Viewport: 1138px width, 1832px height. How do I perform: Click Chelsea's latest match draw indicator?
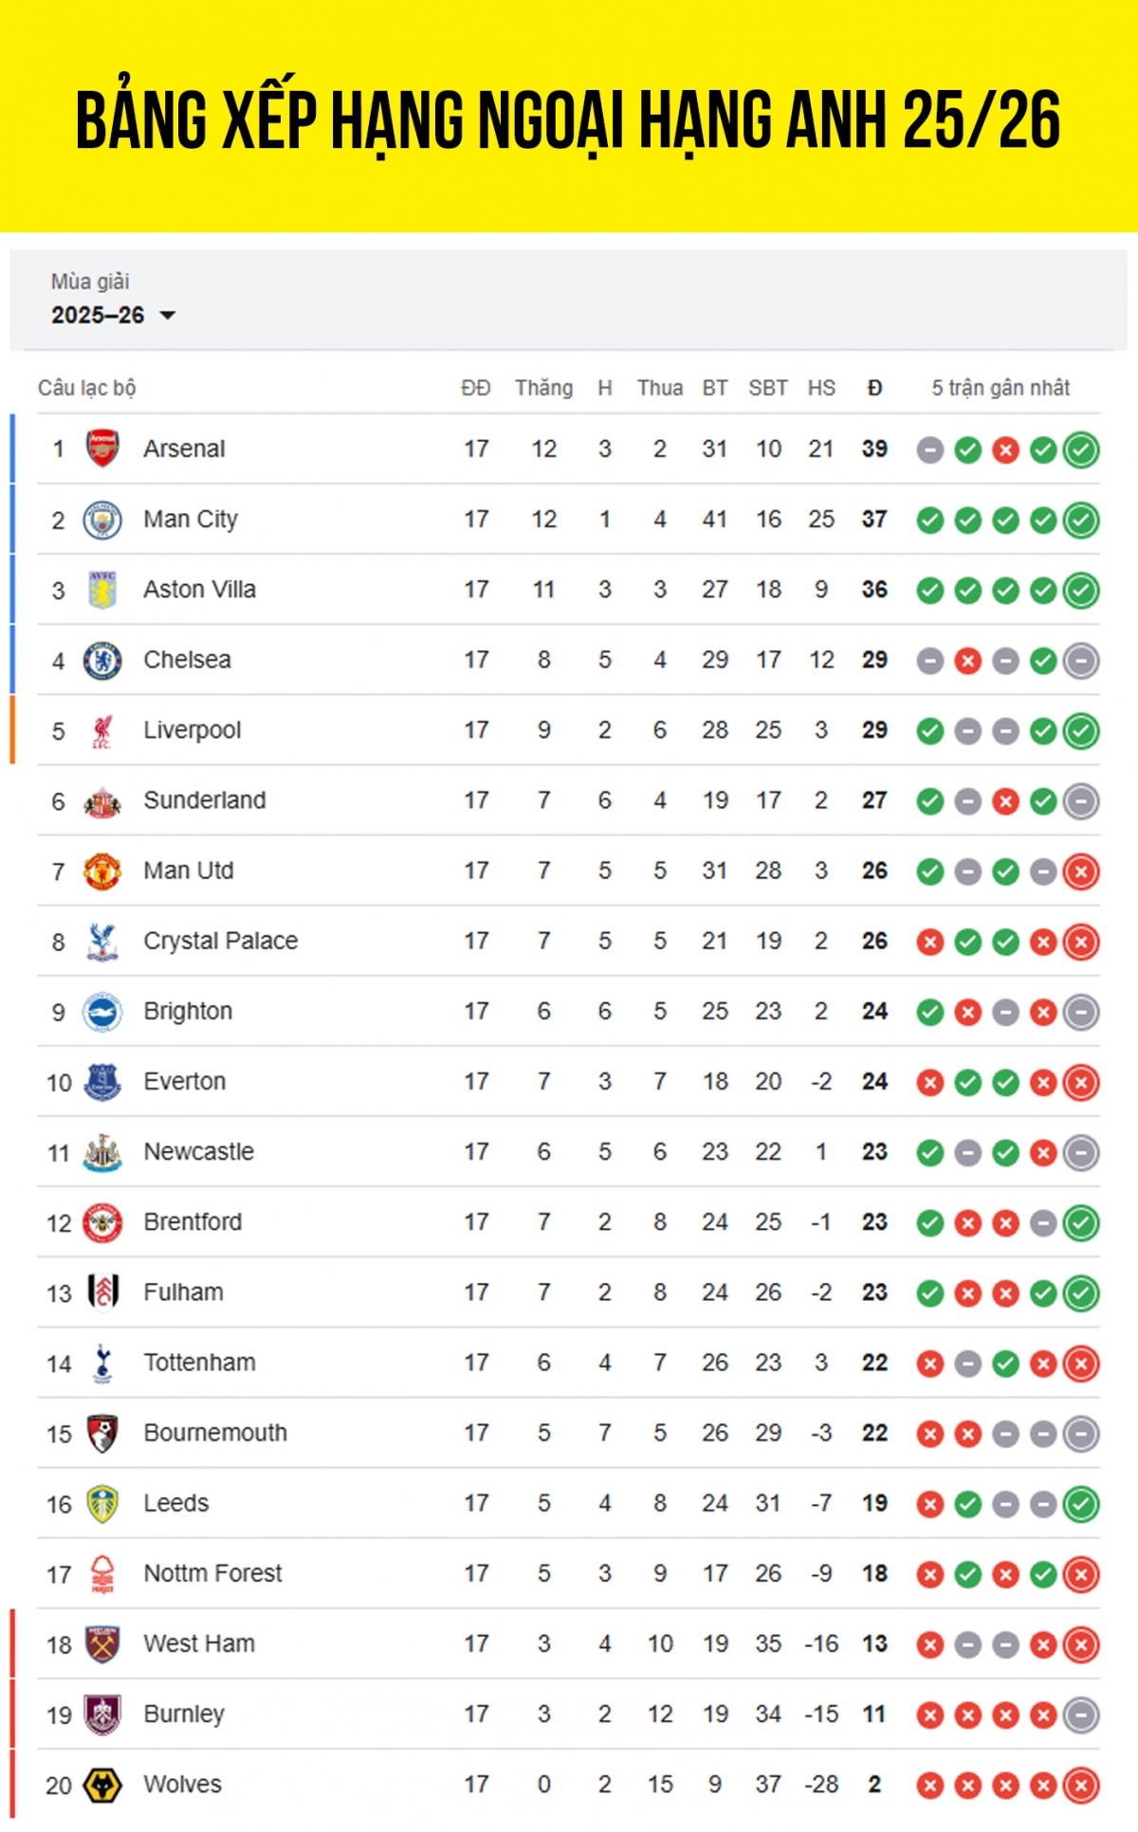pos(1080,661)
